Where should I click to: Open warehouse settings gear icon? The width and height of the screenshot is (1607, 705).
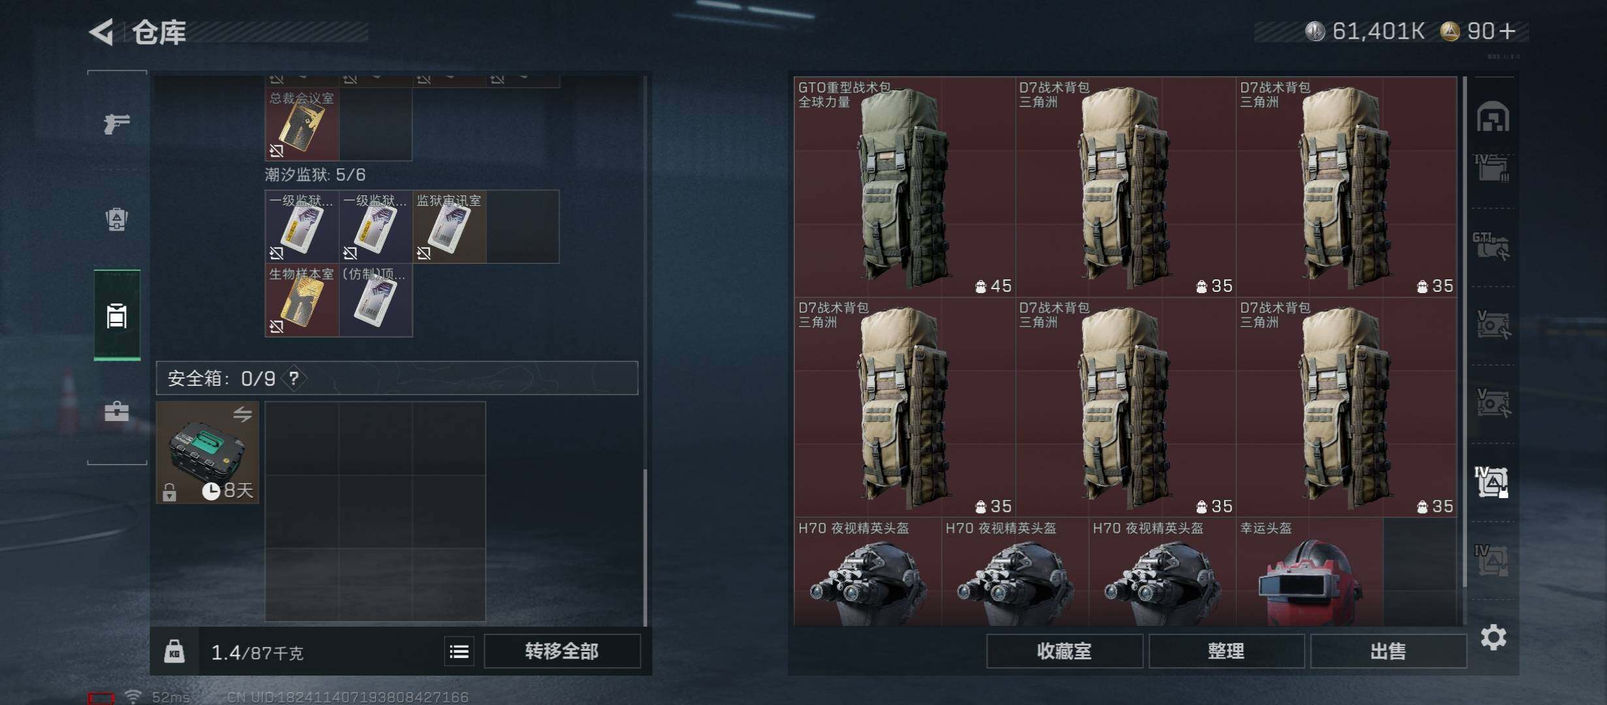tap(1493, 637)
